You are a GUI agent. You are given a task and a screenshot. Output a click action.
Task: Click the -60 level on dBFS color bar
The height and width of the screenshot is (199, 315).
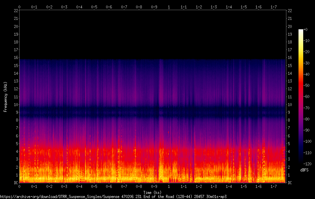tap(306, 97)
